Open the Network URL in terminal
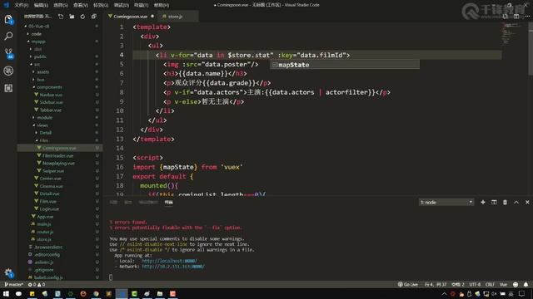This screenshot has height=299, width=533. tap(173, 267)
